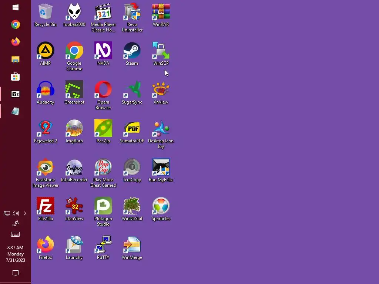
Task: Click the SugarSync hummingbird icon
Action: (132, 92)
